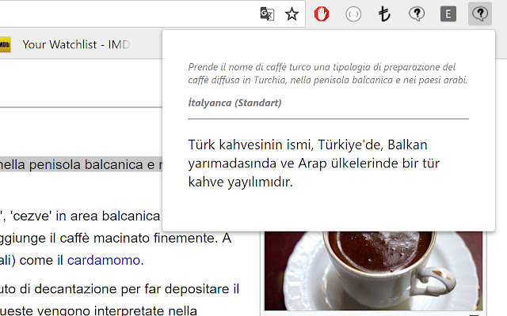Open the red AdBlock hand extension

coord(322,14)
